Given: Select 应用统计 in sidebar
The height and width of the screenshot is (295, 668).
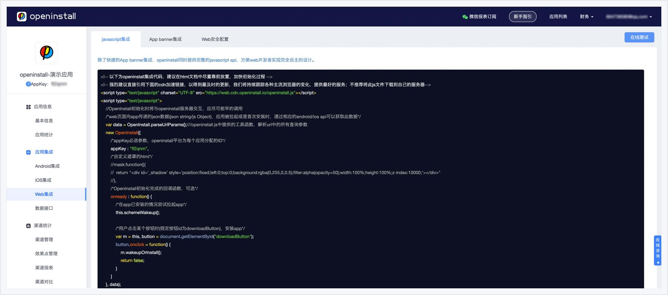Looking at the screenshot, I should coord(44,135).
